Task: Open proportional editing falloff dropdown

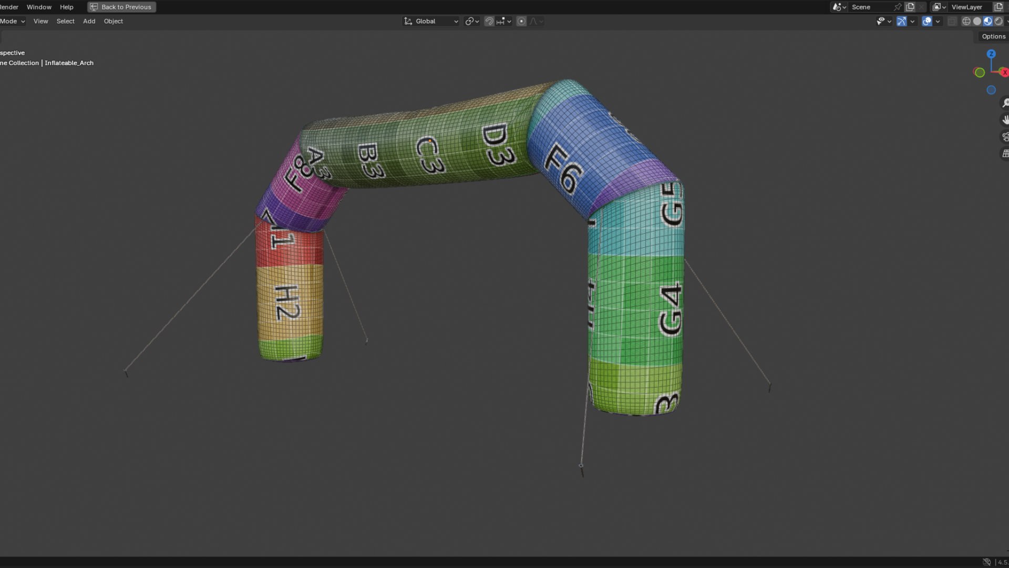Action: tap(537, 21)
